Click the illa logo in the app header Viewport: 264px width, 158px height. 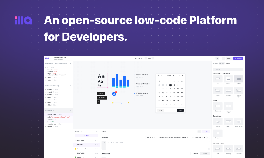[47, 58]
